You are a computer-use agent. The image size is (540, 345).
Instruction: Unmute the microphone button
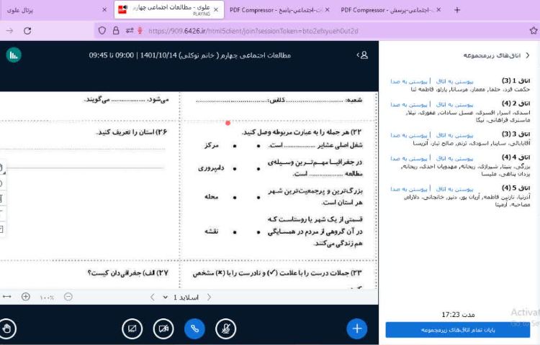coord(225,329)
